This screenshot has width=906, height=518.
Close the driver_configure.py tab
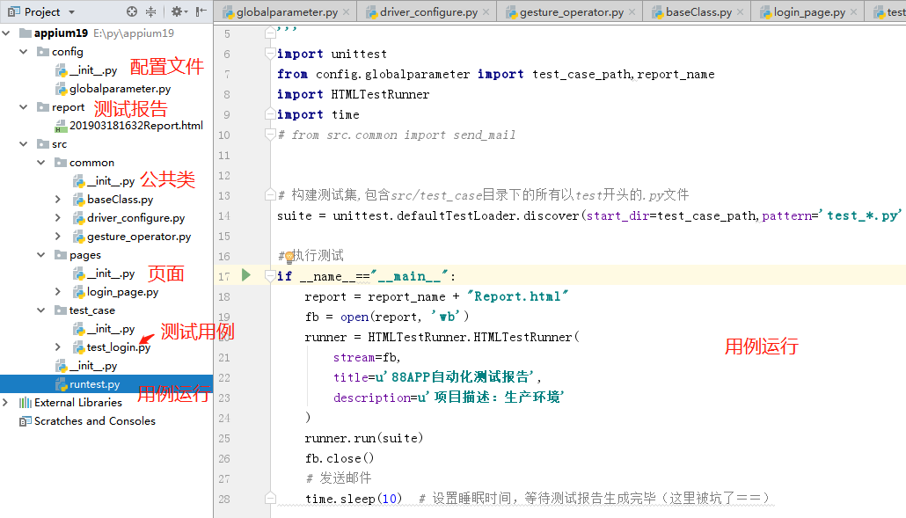point(486,11)
